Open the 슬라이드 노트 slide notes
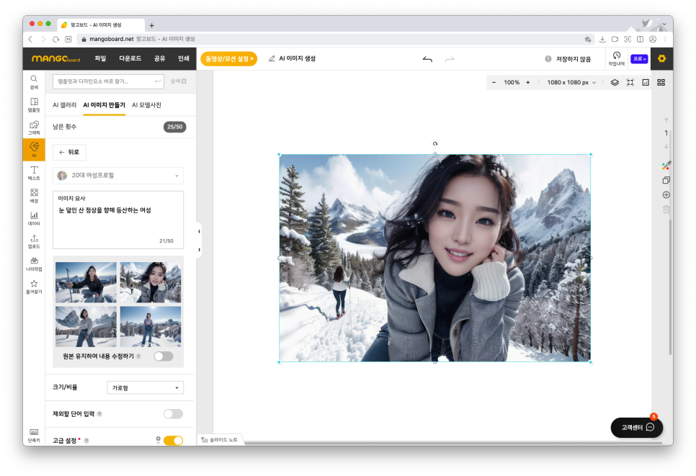Screen dimensions: 696x476 pyautogui.click(x=220, y=439)
